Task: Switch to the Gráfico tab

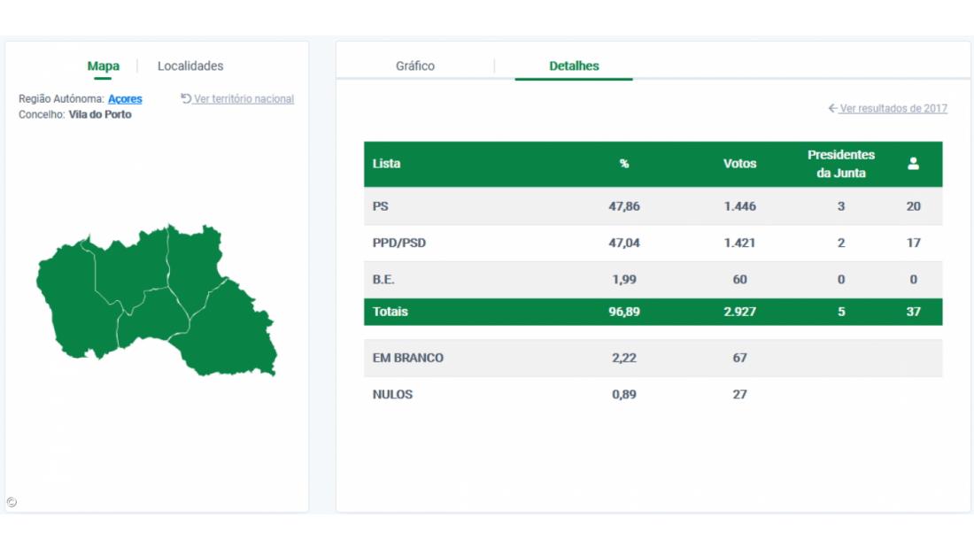Action: point(414,66)
